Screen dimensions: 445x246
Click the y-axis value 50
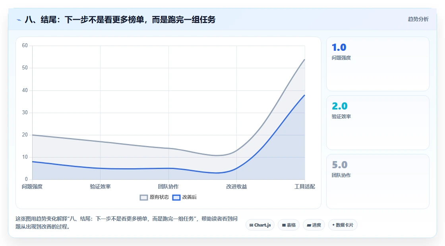click(x=25, y=68)
